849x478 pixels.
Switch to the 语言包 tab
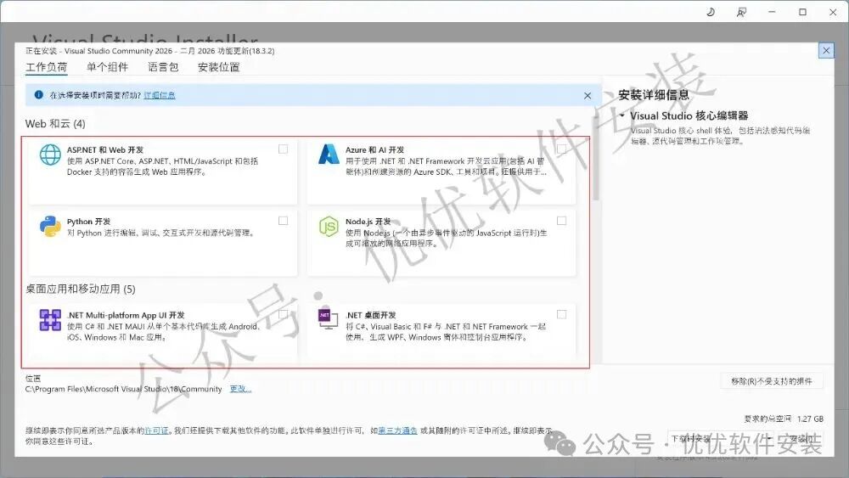[x=163, y=67]
